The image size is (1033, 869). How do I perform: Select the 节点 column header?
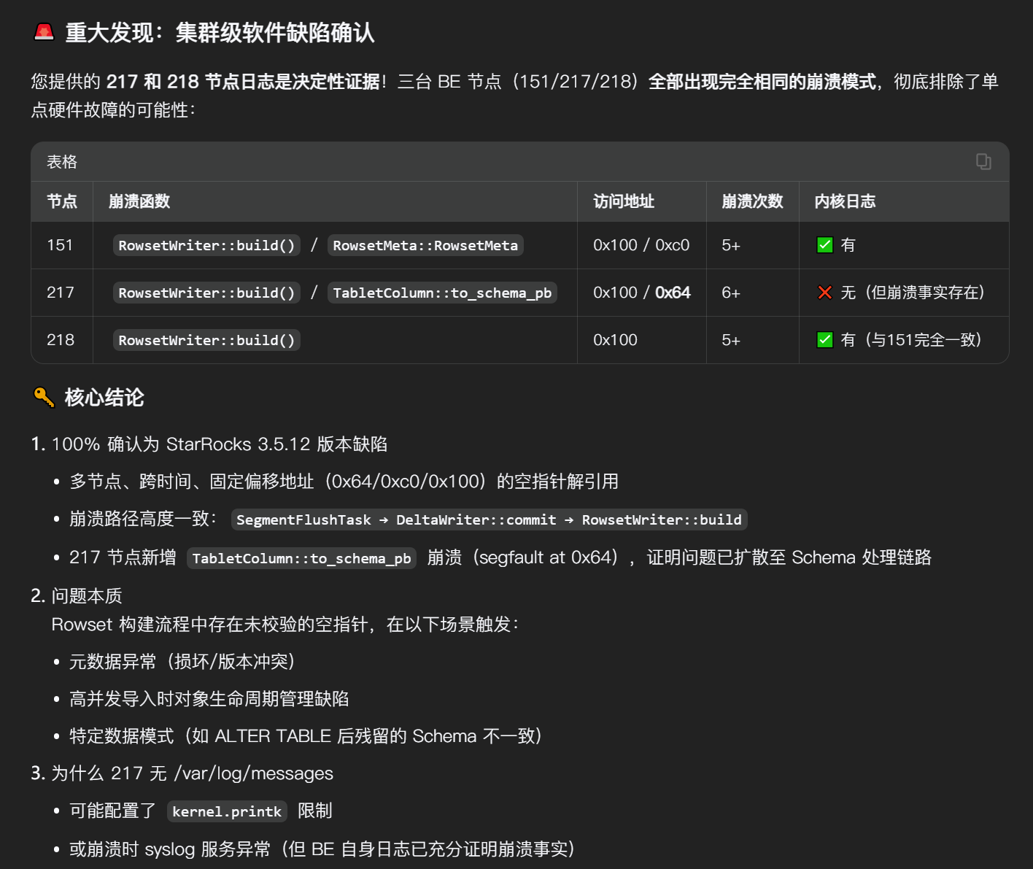pyautogui.click(x=62, y=201)
